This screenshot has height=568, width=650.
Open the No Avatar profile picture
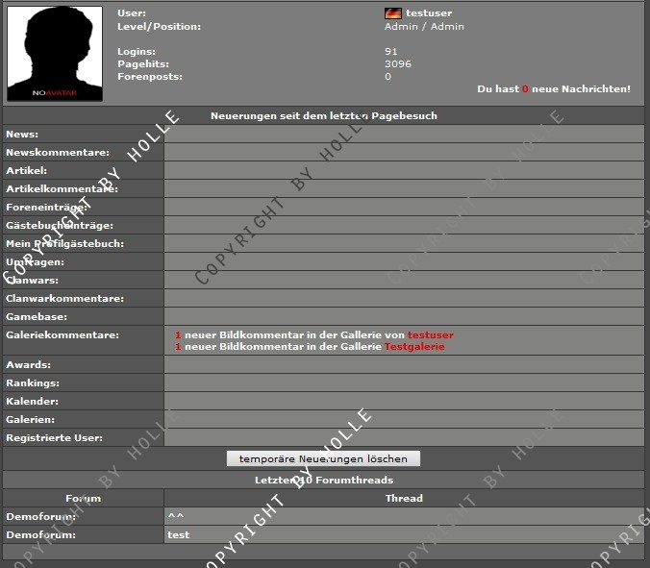pos(54,54)
